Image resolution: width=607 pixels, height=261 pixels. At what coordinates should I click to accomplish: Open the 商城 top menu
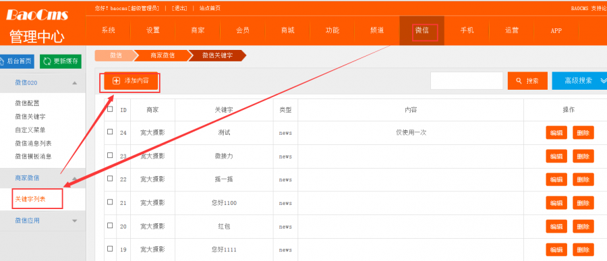pyautogui.click(x=287, y=30)
